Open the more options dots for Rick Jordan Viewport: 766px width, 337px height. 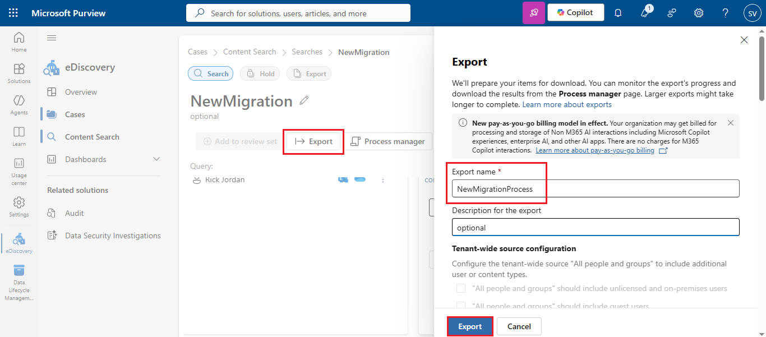[x=384, y=179]
